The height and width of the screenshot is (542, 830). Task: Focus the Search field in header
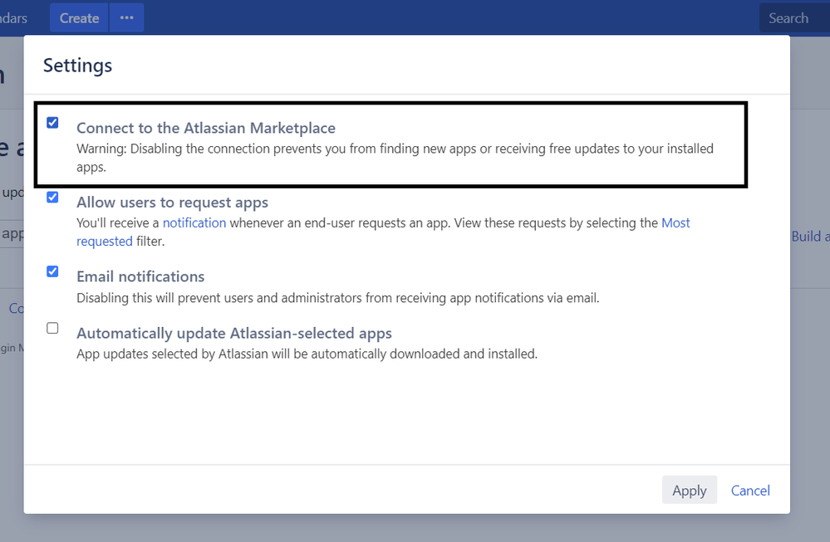794,18
